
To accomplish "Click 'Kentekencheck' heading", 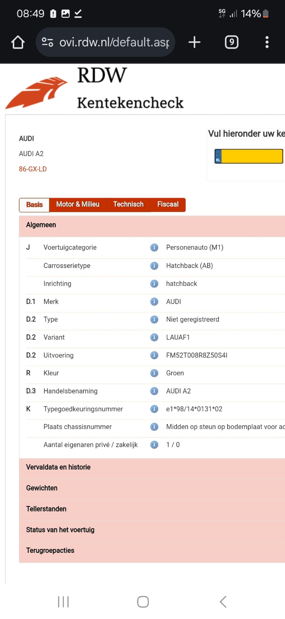I will (130, 103).
